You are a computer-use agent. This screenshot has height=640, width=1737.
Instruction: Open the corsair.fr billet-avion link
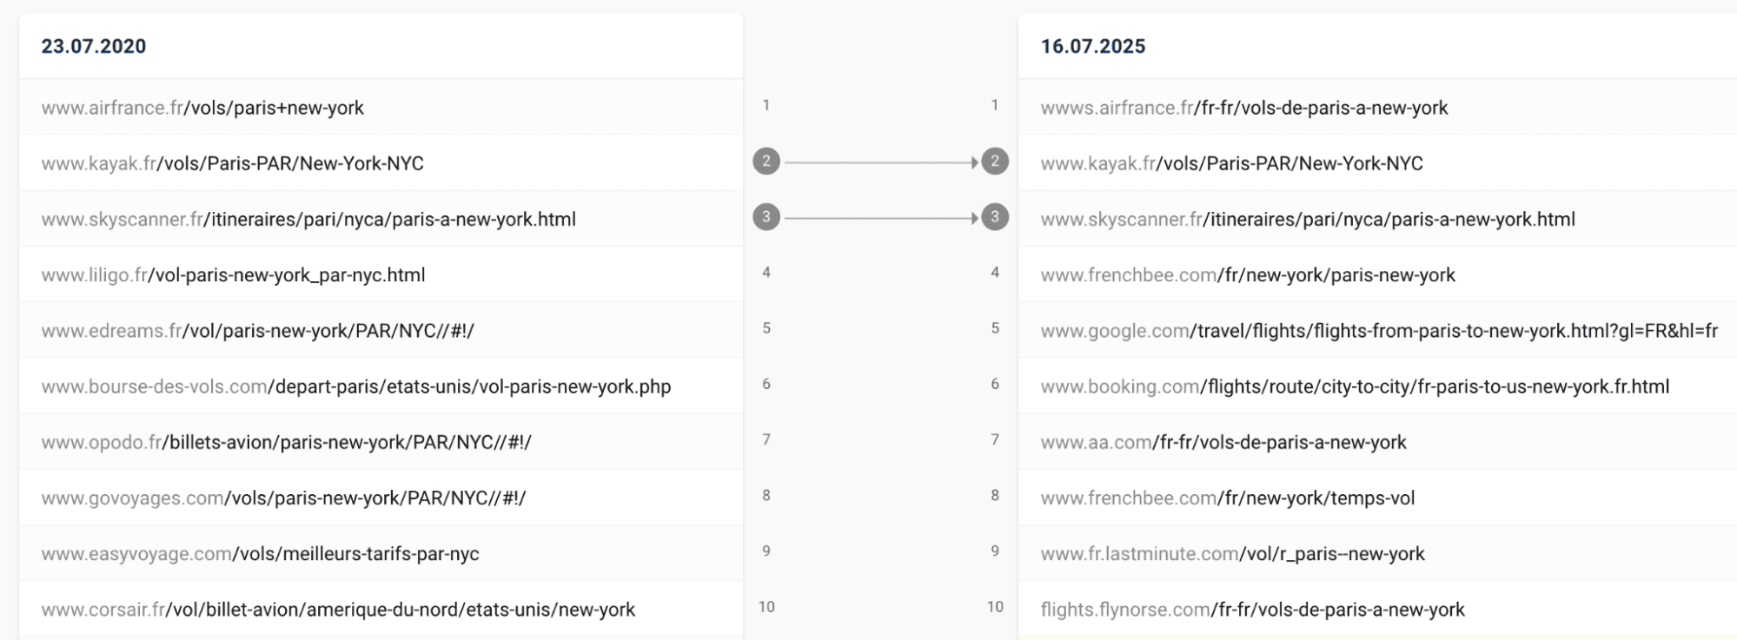coord(338,610)
